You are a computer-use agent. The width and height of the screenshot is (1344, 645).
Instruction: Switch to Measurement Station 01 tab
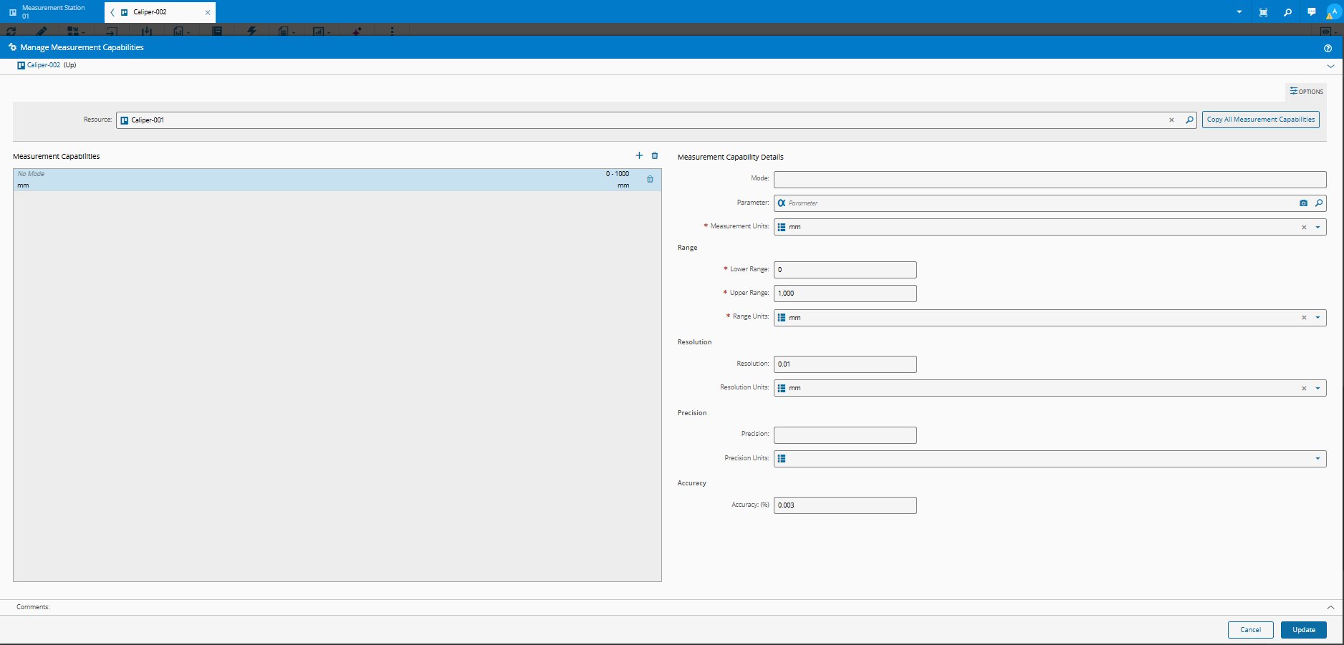[x=52, y=11]
